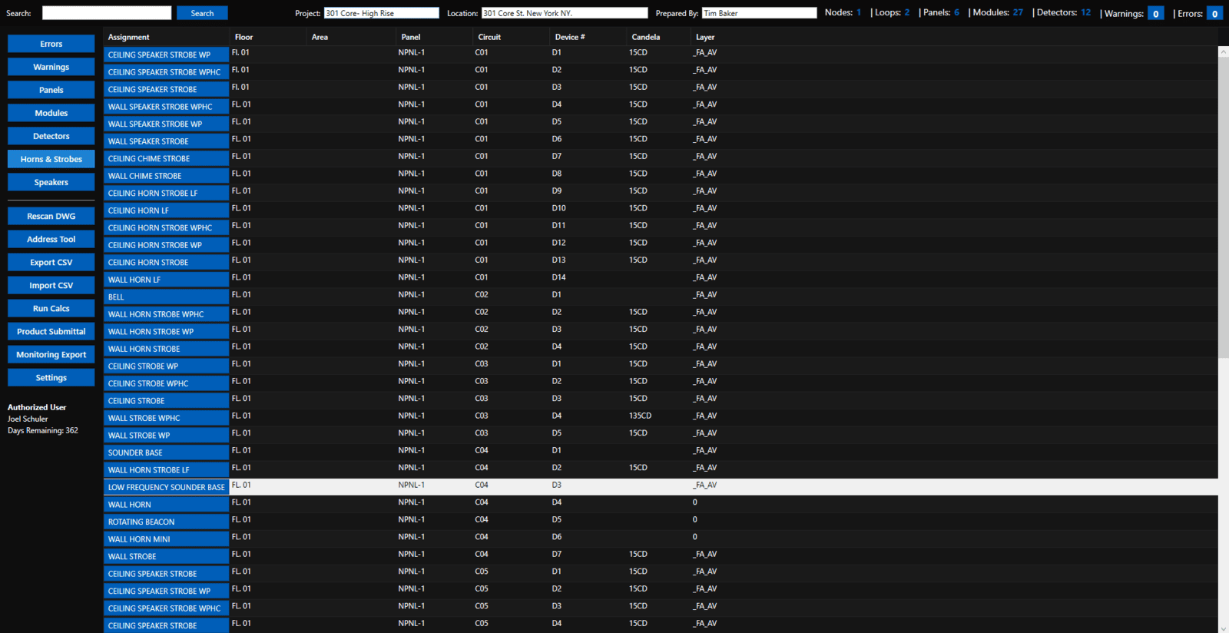Click the scrollbar up arrow
The width and height of the screenshot is (1229, 633).
coord(1223,51)
